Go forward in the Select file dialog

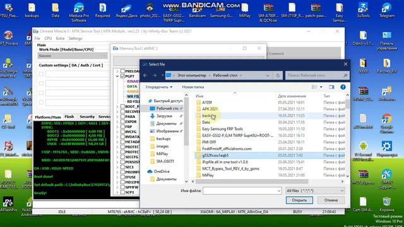(155, 76)
